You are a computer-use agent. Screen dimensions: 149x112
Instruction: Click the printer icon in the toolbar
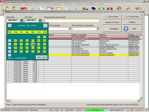click(x=41, y=8)
